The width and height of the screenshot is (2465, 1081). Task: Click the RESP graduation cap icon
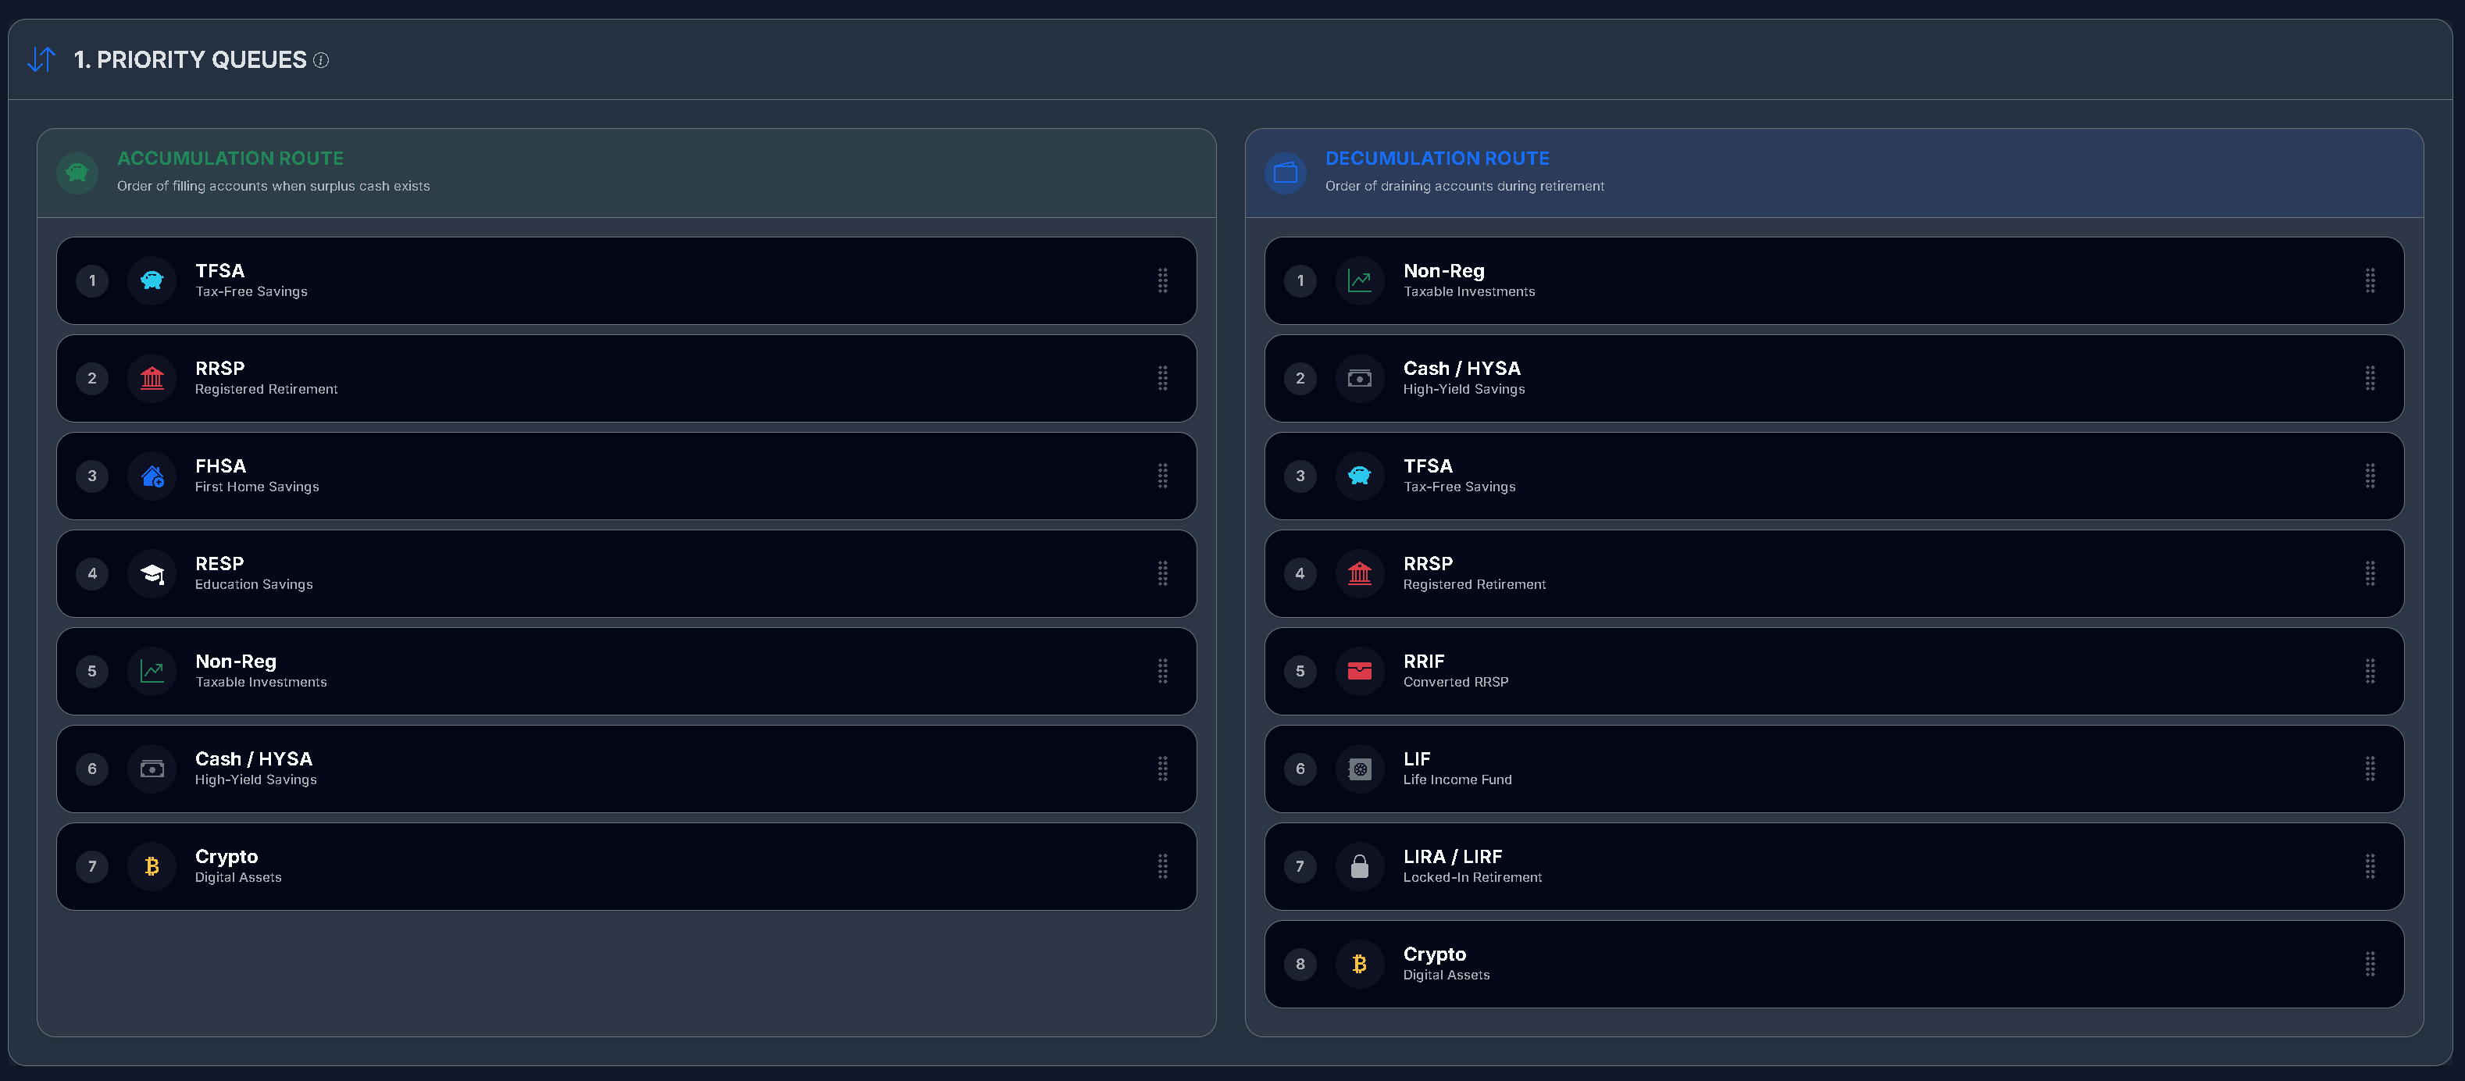click(152, 573)
